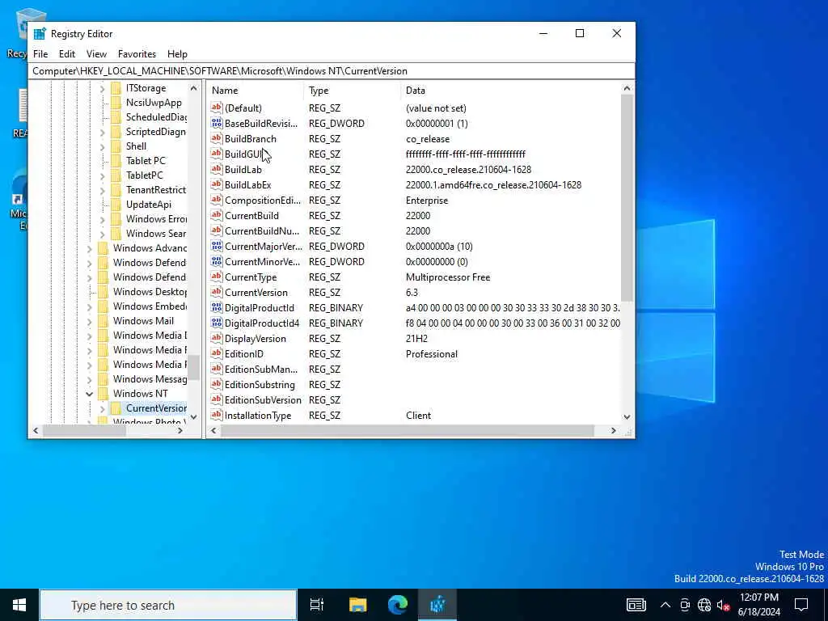Select the BuildGUID value row

(415, 154)
